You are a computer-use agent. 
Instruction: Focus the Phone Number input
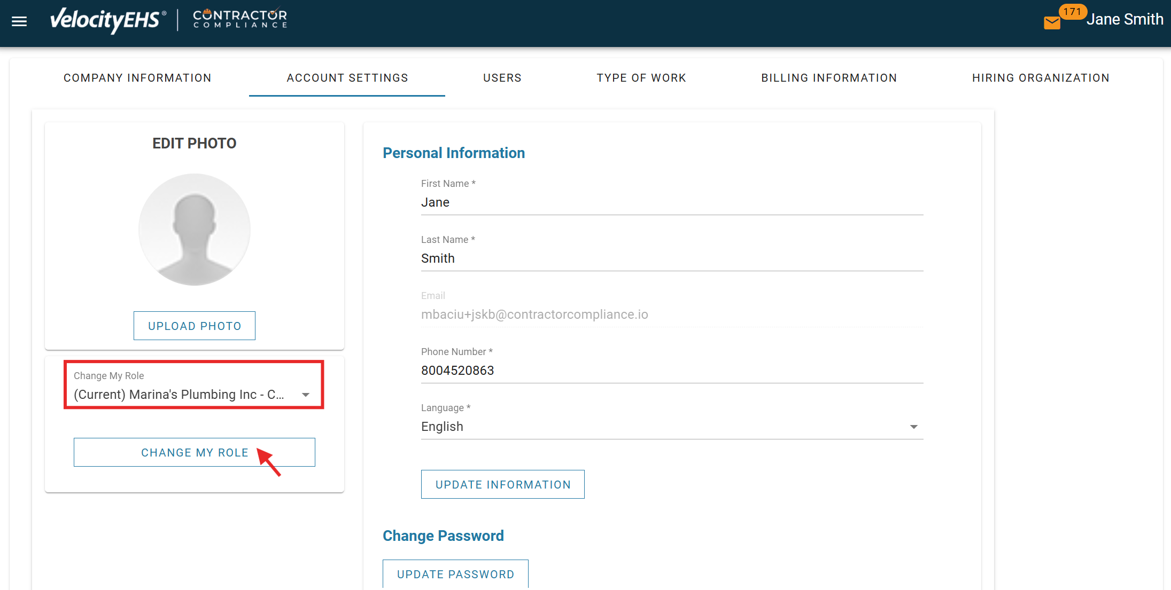[x=672, y=371]
